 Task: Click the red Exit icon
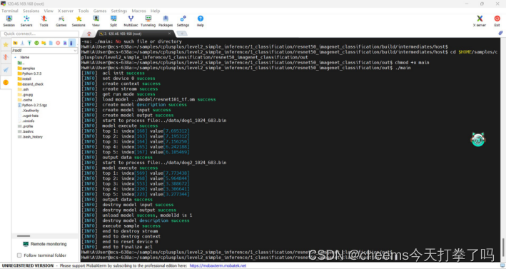coord(497,21)
